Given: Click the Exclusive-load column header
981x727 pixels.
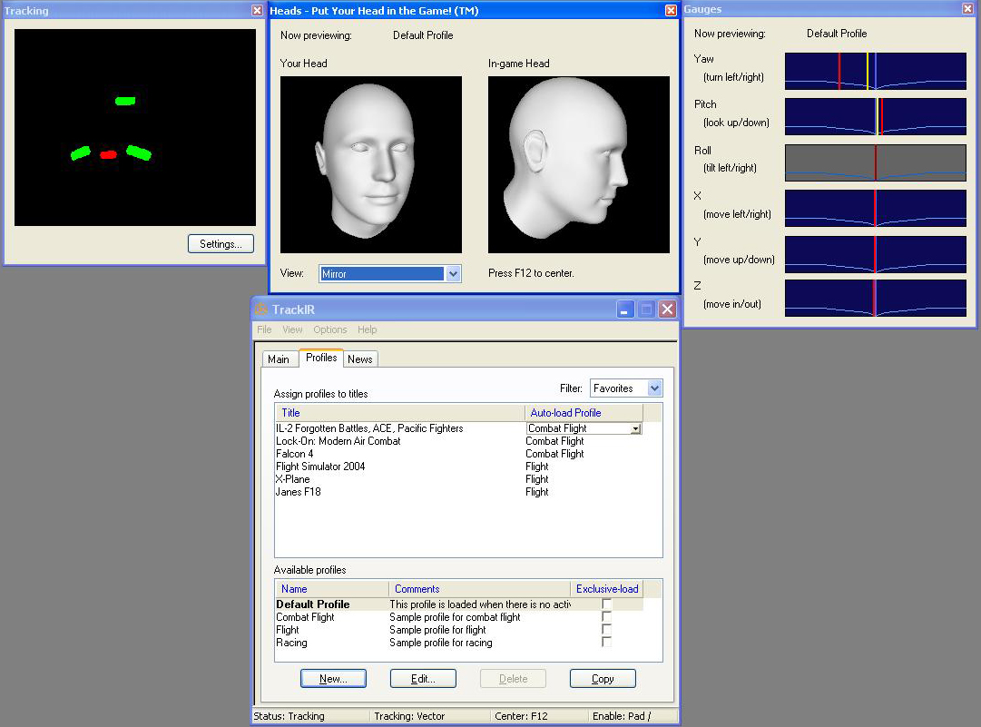Looking at the screenshot, I should [x=607, y=589].
